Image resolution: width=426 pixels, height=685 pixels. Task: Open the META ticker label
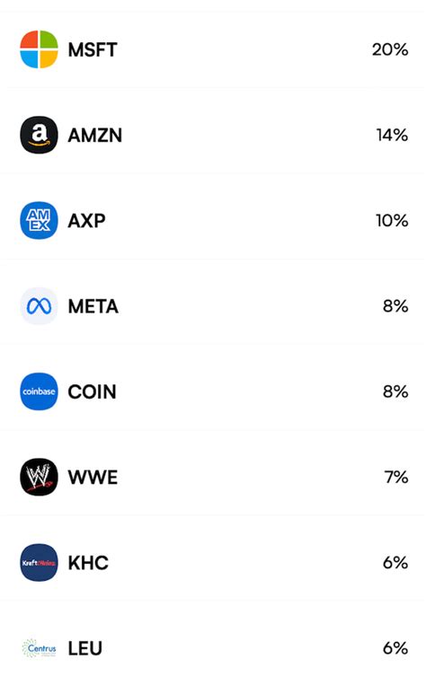(93, 307)
